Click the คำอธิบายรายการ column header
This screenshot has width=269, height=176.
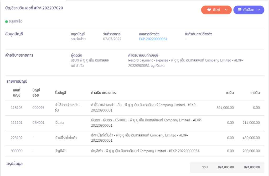(x=104, y=93)
